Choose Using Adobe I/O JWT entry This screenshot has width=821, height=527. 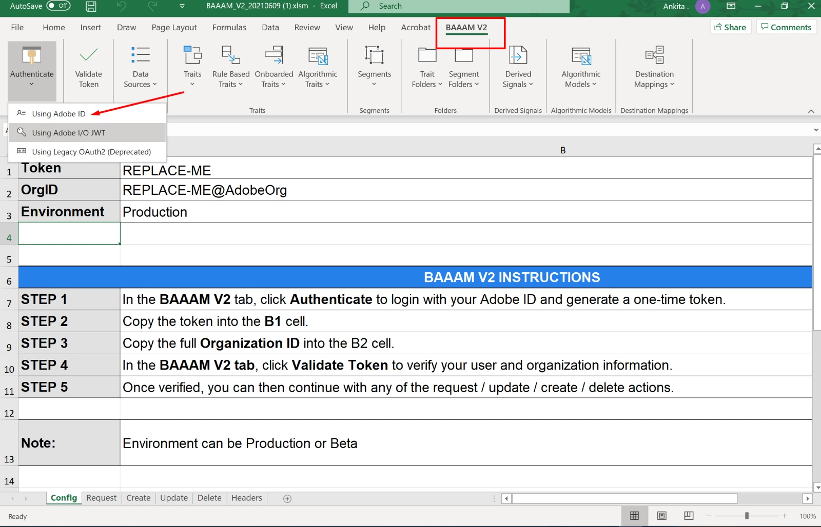(x=87, y=133)
